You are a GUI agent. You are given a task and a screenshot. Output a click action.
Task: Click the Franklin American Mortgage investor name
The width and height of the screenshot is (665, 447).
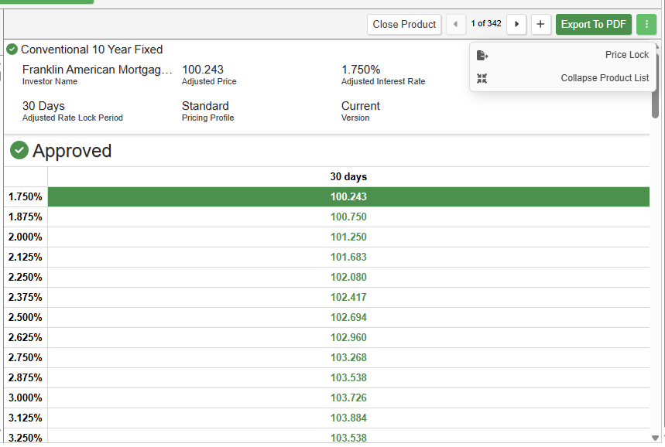97,70
